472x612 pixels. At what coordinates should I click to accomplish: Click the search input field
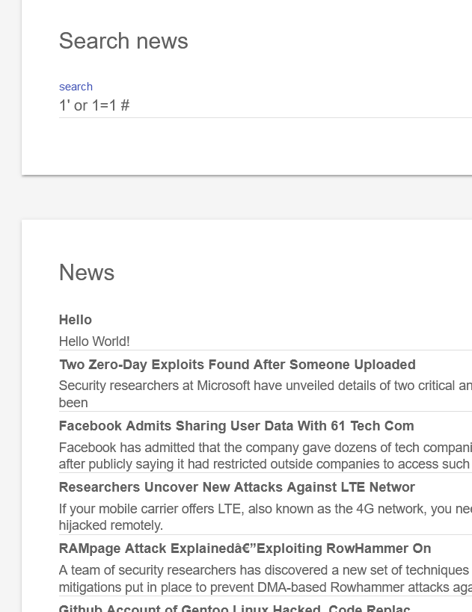(x=266, y=105)
